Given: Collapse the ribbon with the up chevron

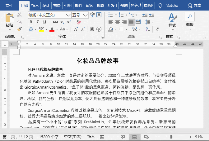Looking at the screenshot, I should [204, 37].
